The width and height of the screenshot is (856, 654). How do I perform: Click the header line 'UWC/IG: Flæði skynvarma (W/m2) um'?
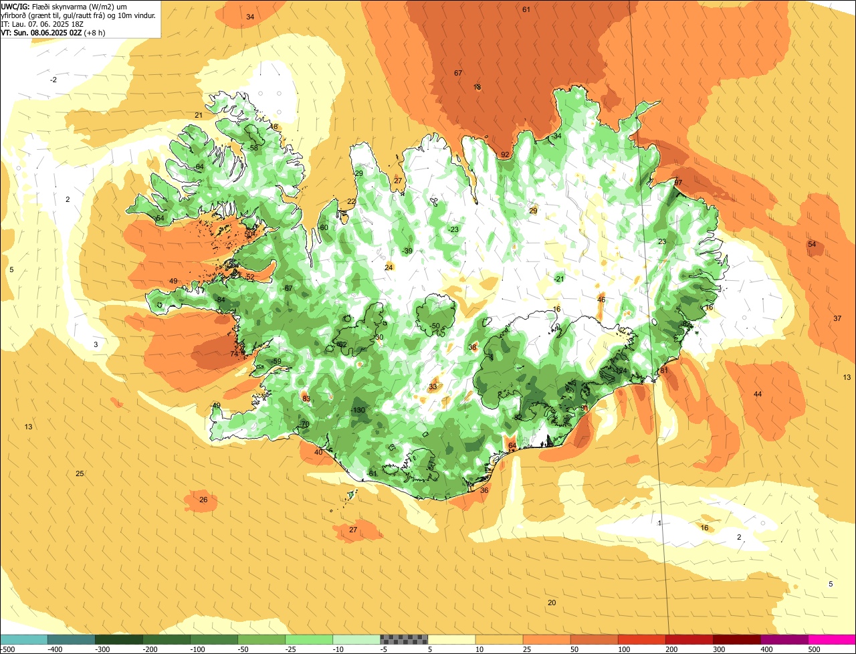(x=64, y=6)
